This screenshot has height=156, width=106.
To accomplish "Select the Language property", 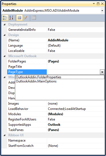I will pyautogui.click(x=27, y=46).
